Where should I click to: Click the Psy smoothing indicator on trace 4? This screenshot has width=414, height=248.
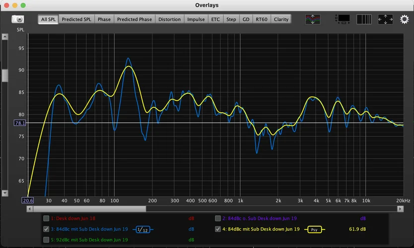314,229
